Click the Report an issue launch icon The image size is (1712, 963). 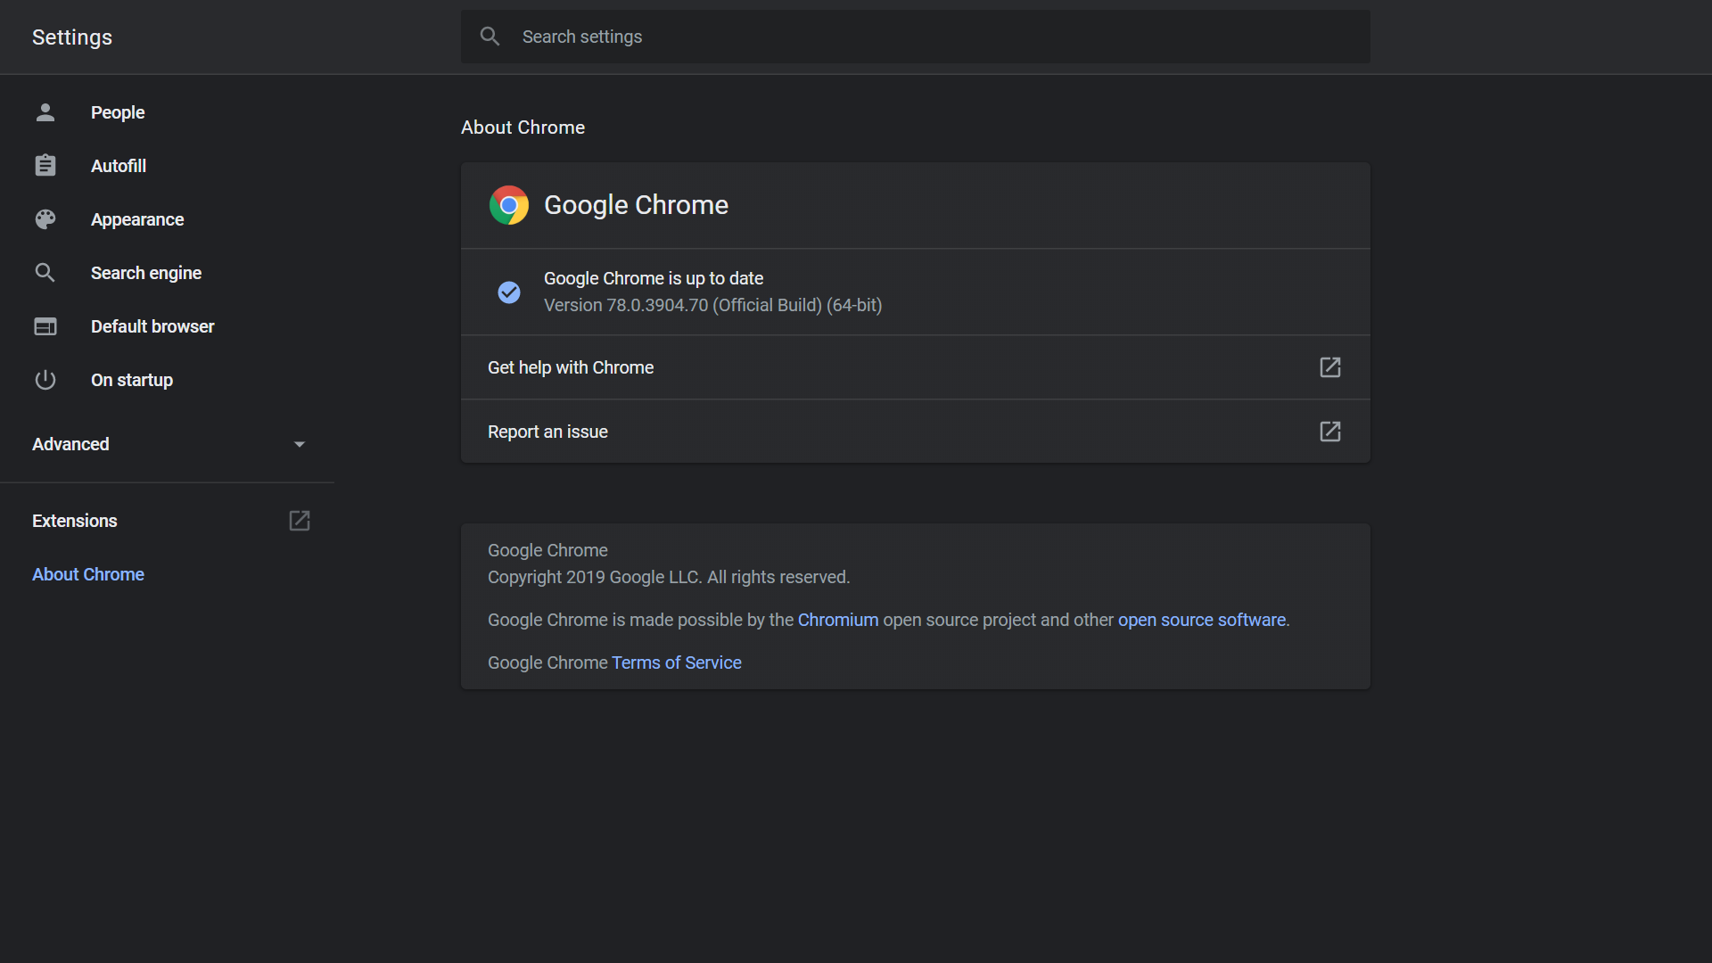[x=1330, y=432]
